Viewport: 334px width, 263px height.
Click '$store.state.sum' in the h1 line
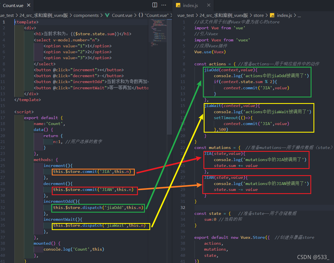coord(95,34)
